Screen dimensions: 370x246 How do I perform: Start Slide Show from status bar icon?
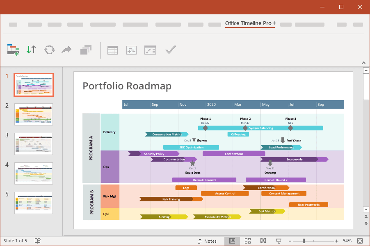tap(279, 241)
